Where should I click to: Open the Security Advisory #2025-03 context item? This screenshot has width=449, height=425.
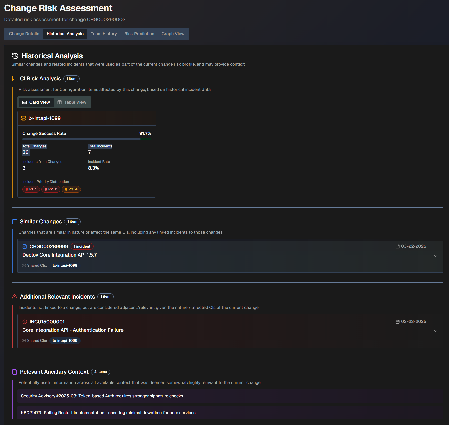point(102,396)
